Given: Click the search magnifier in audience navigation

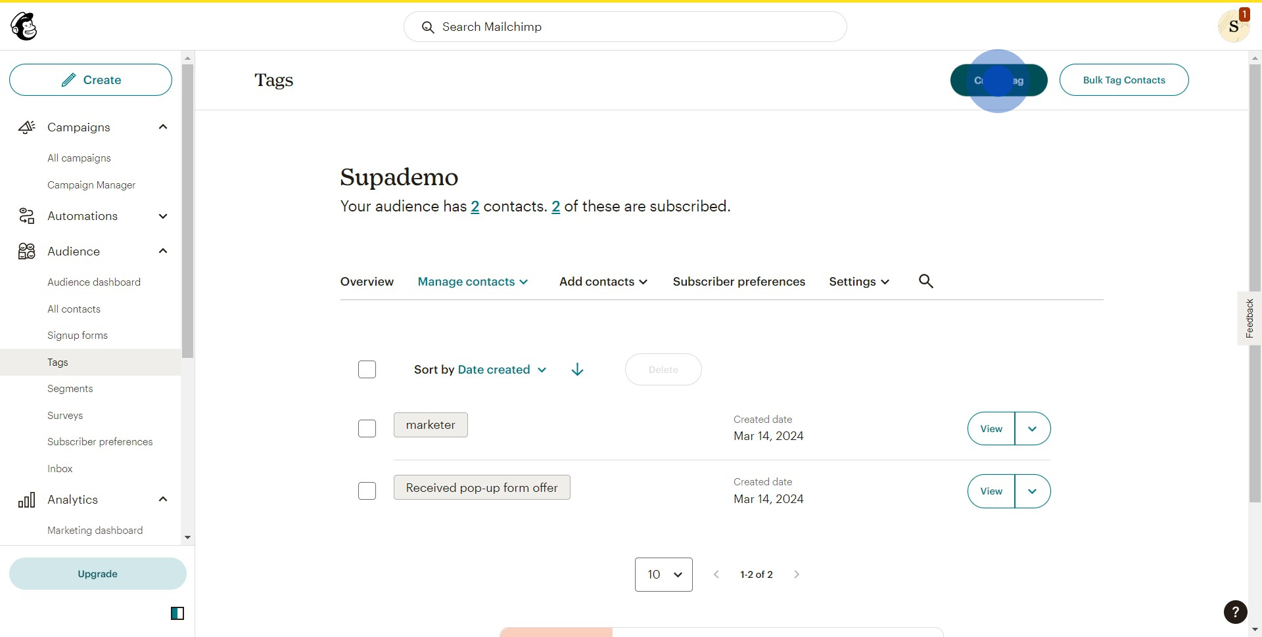Looking at the screenshot, I should pyautogui.click(x=926, y=281).
